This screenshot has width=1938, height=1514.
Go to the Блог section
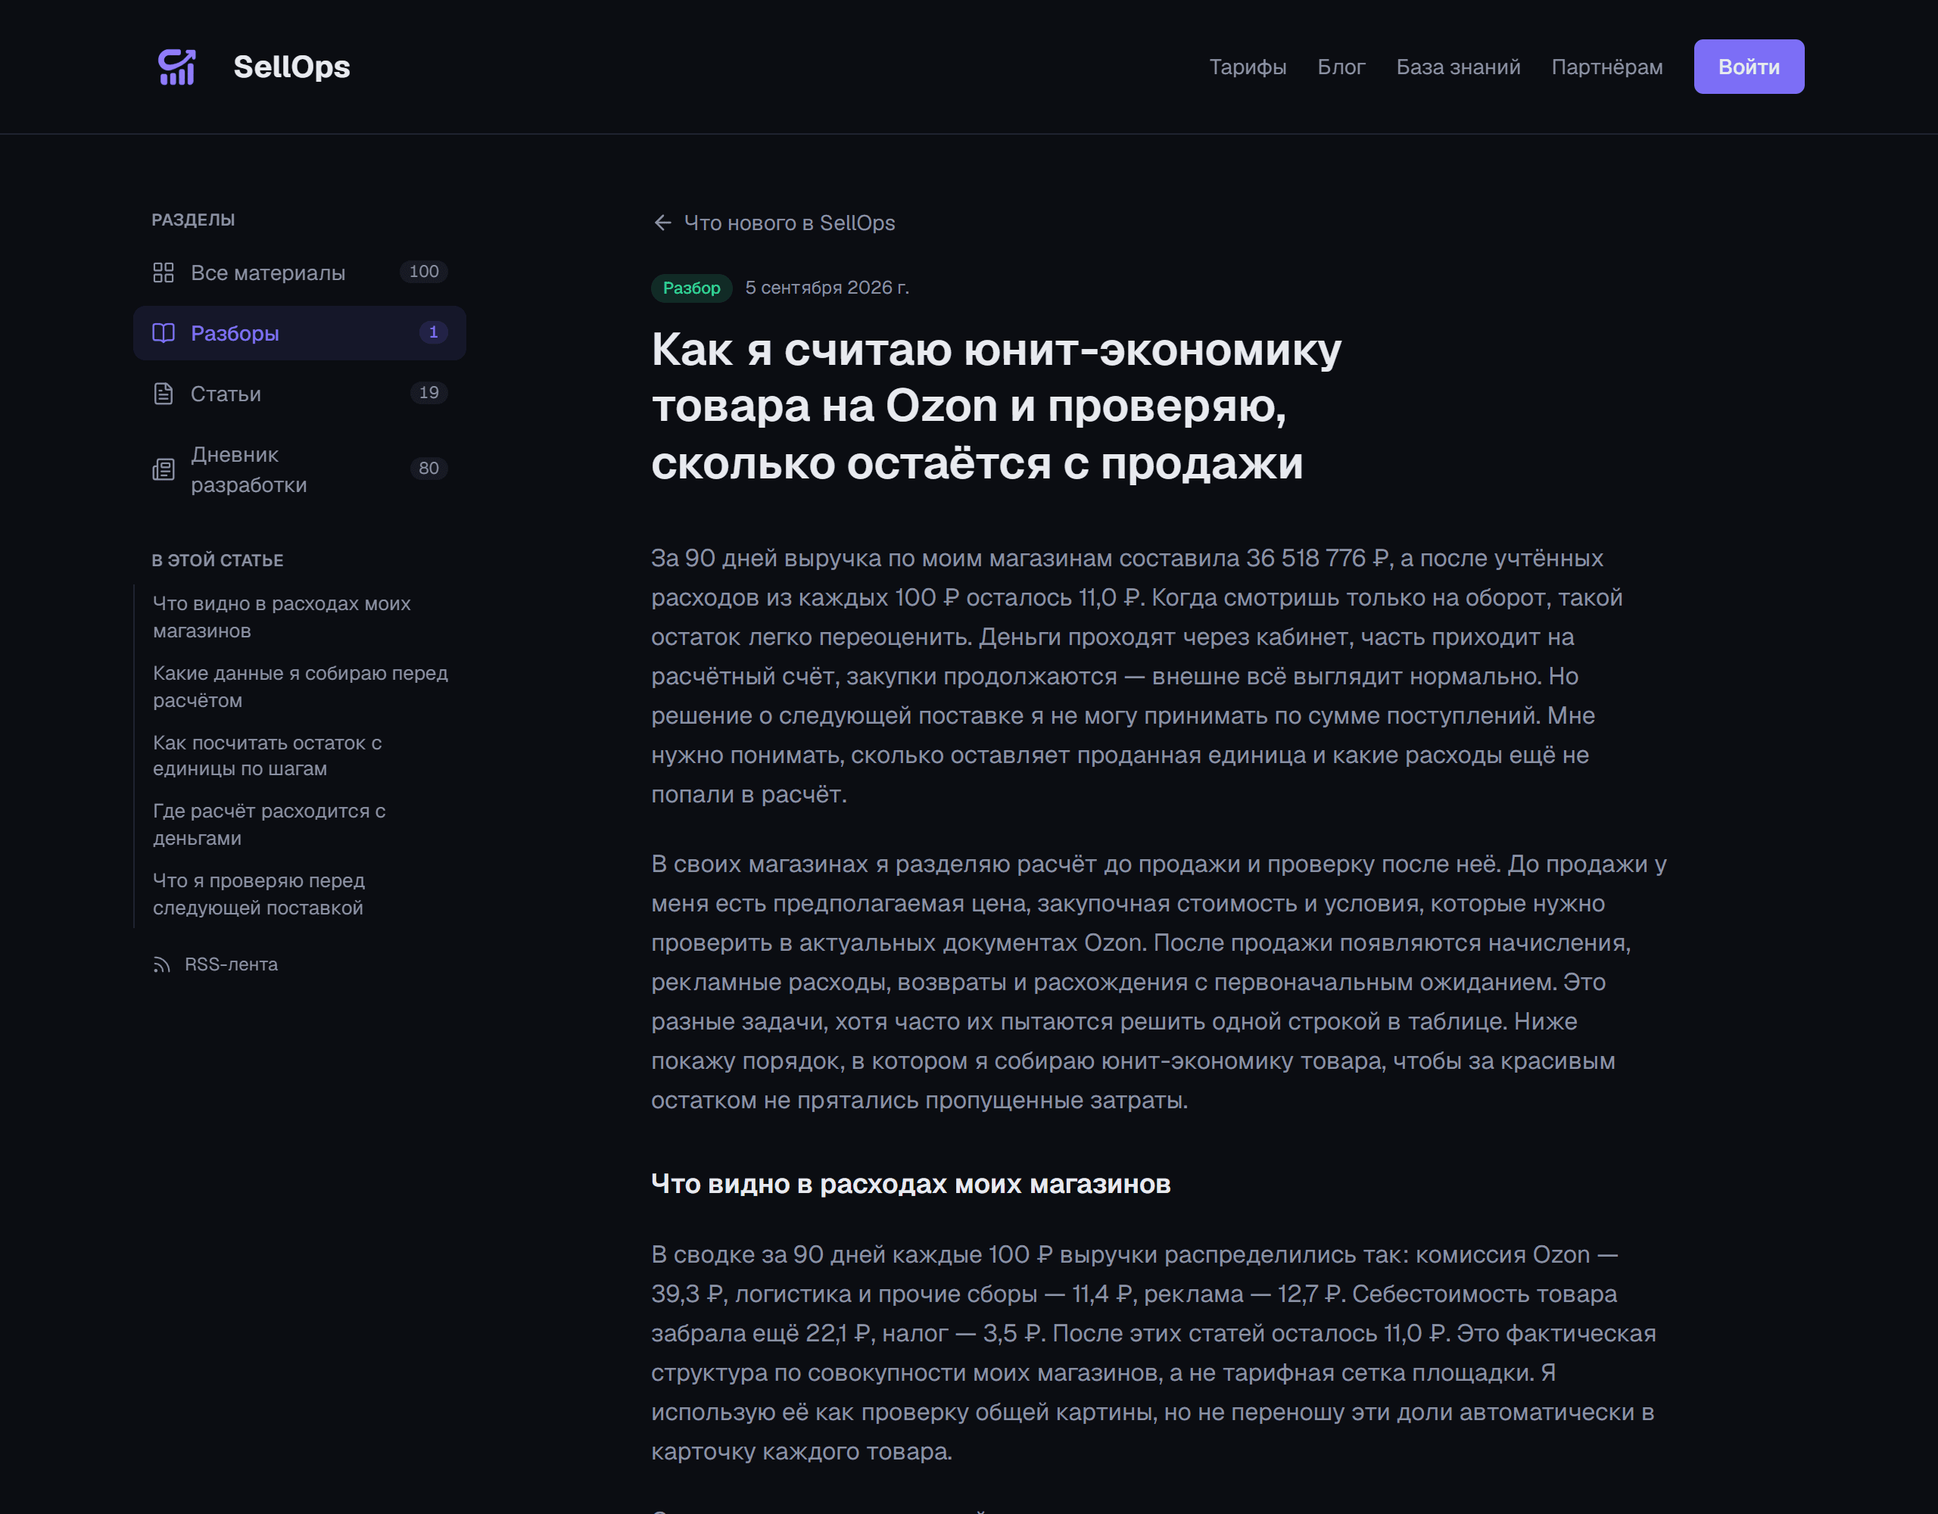coord(1341,67)
